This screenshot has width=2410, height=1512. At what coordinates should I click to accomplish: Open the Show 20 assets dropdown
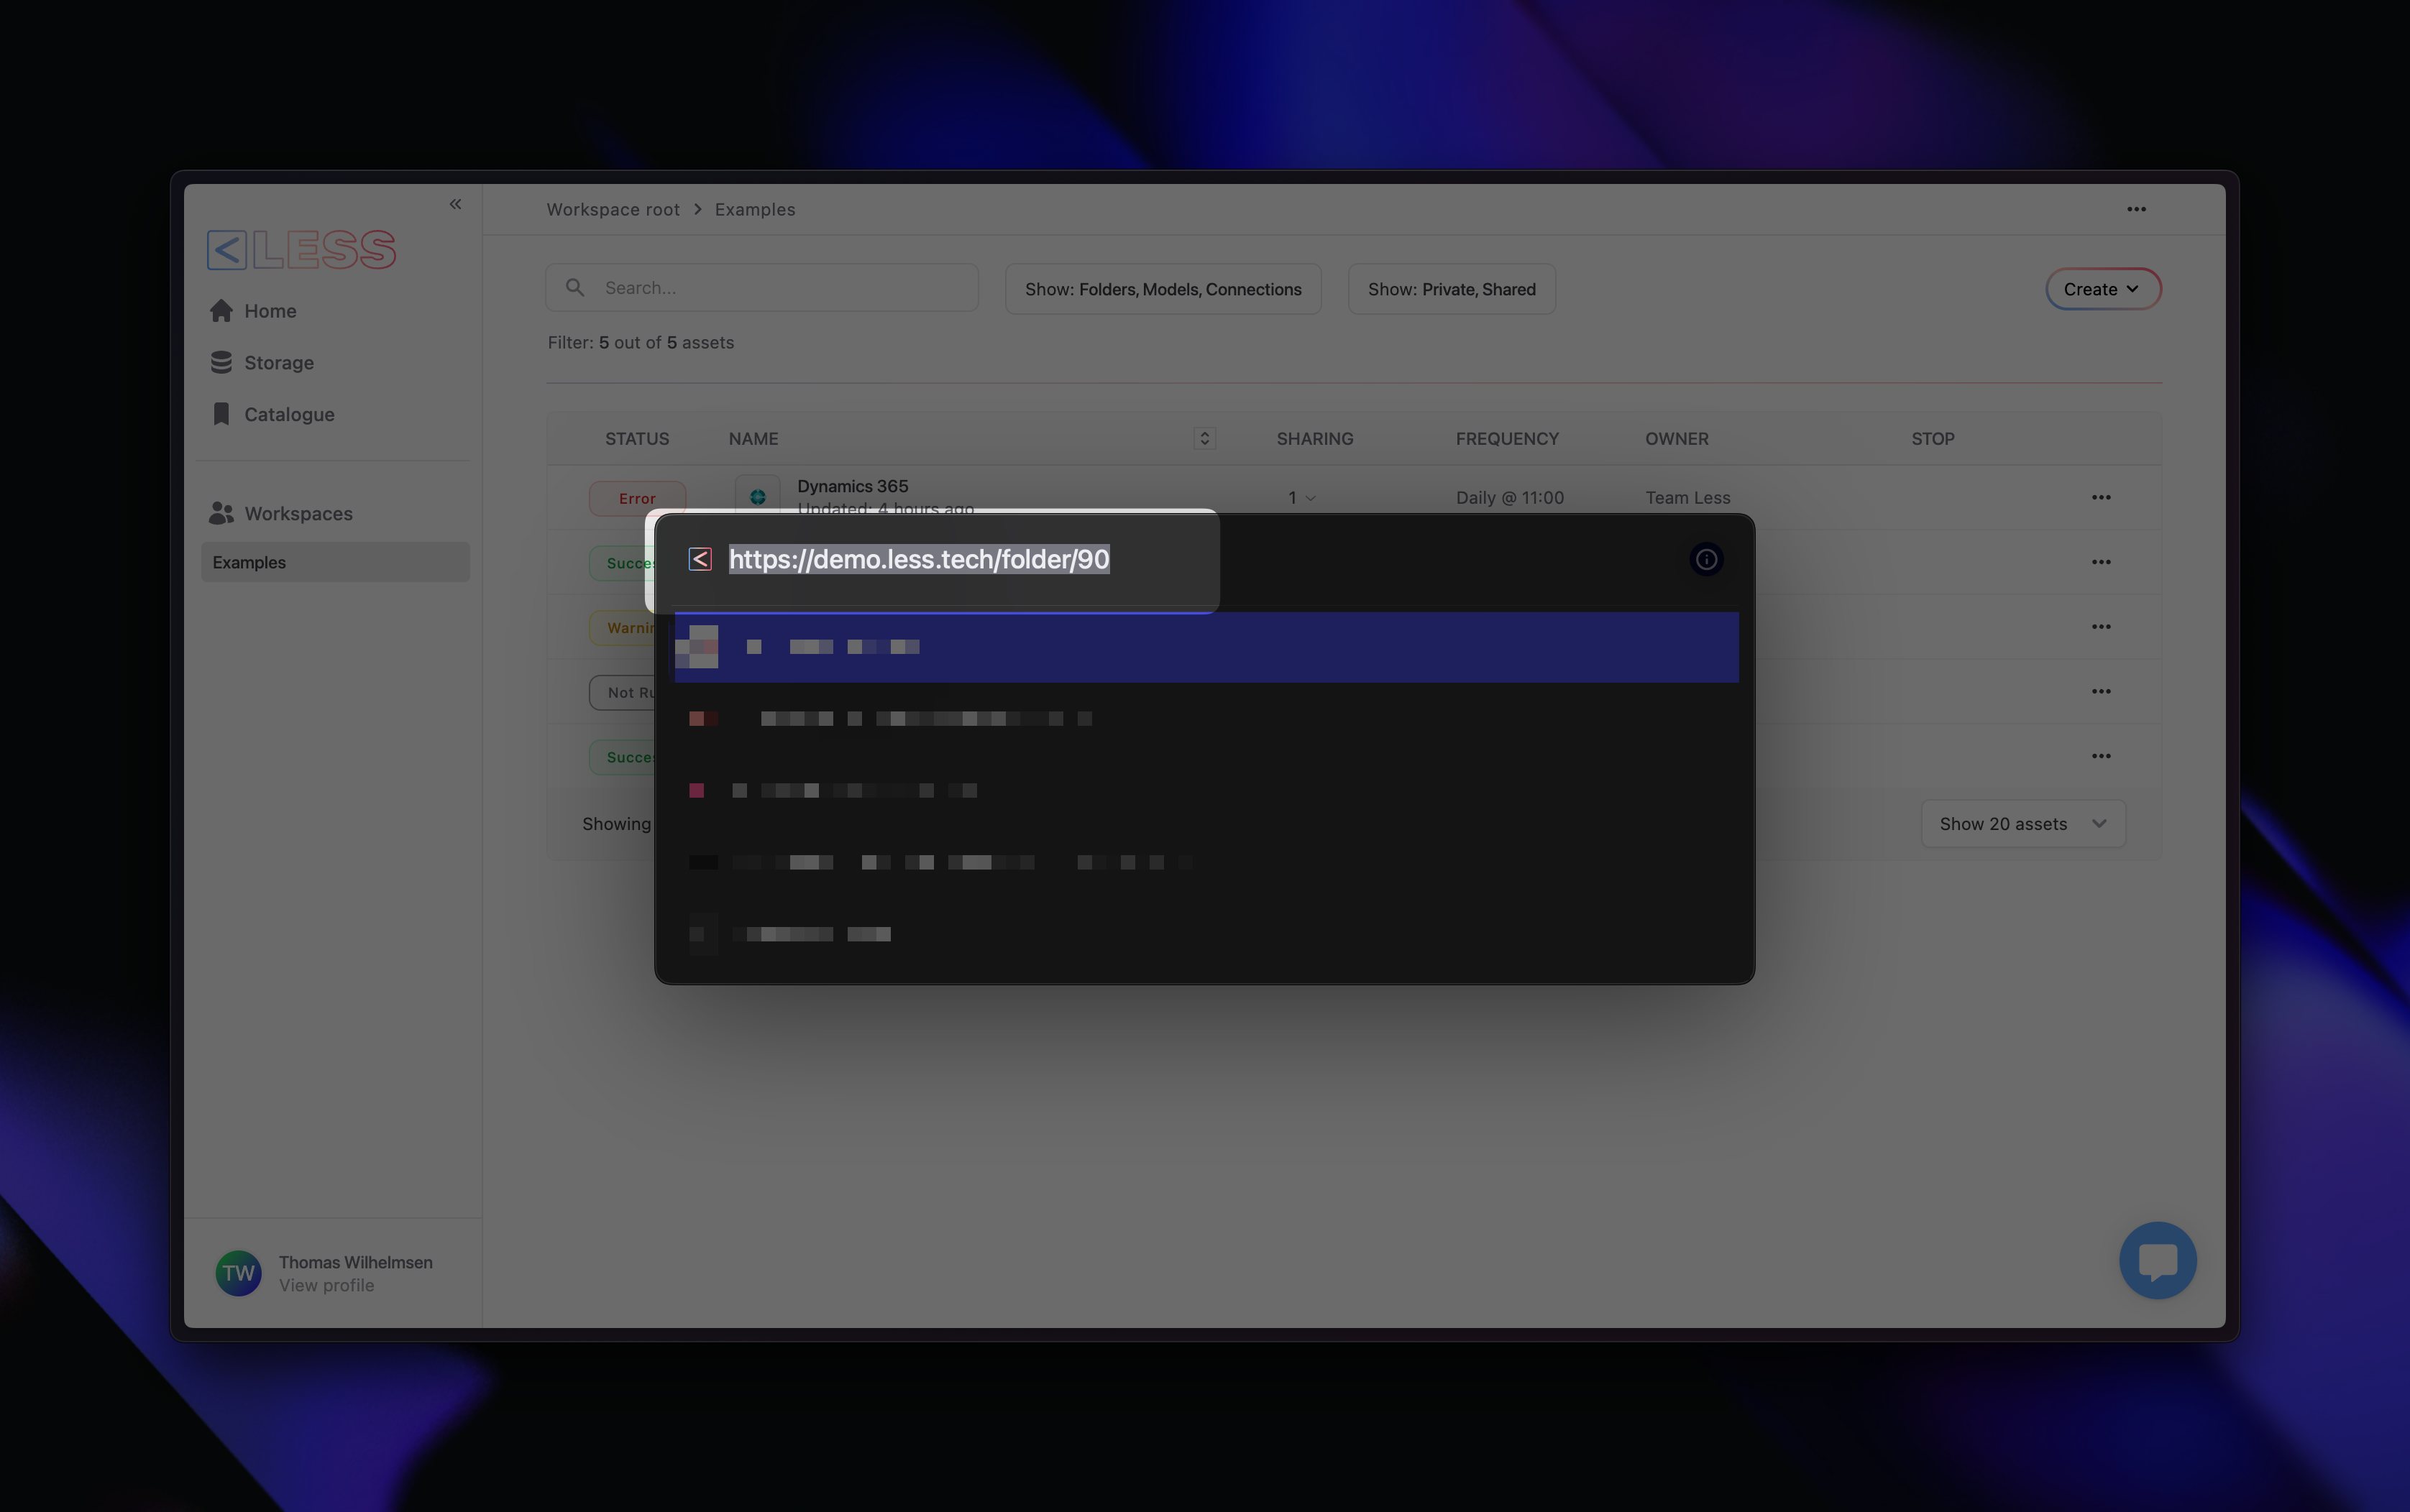pos(2022,824)
